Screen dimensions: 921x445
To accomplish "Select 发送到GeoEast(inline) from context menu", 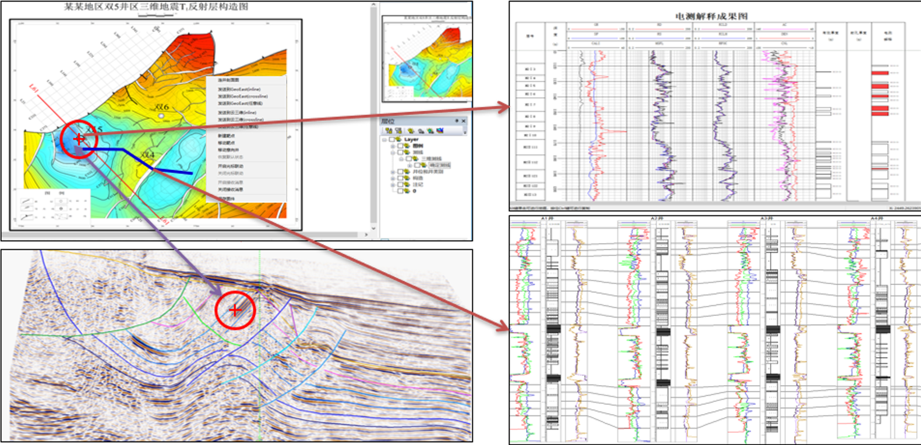I will 239,90.
